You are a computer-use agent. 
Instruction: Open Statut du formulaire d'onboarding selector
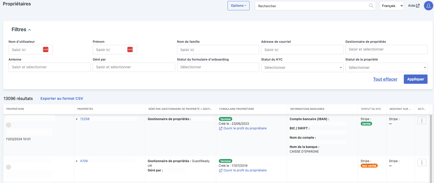218,67
